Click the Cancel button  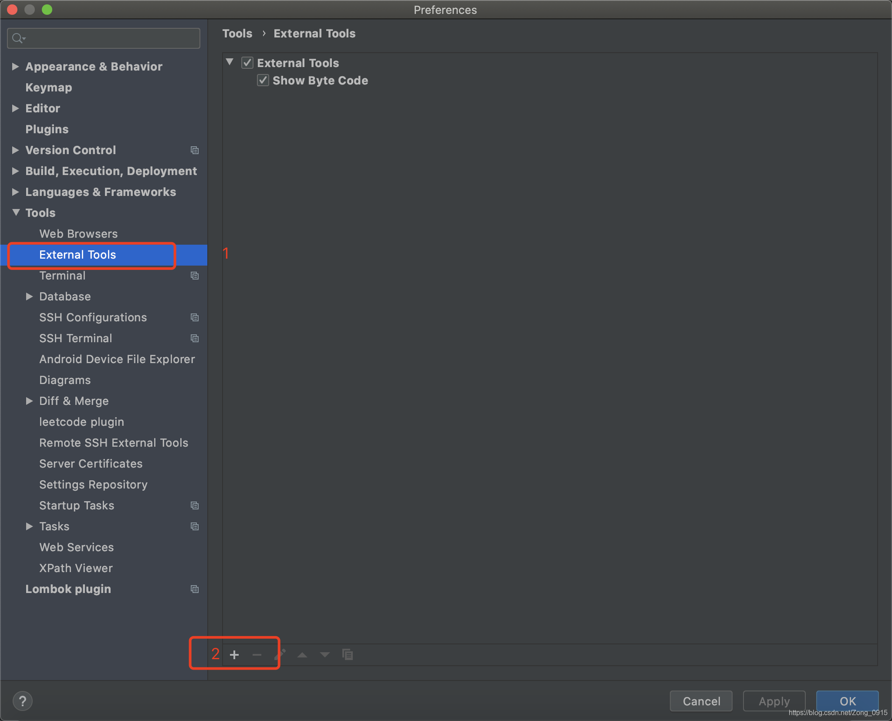coord(702,700)
